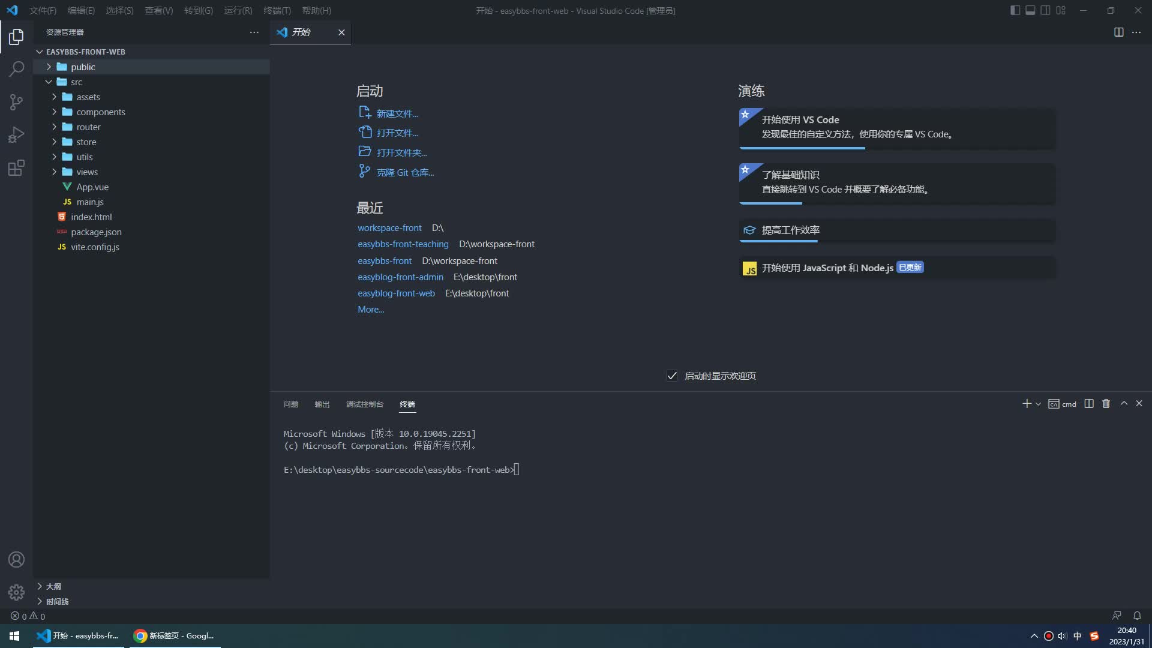This screenshot has height=648, width=1152.
Task: Maximize the panel size with chevron up
Action: coord(1124,404)
